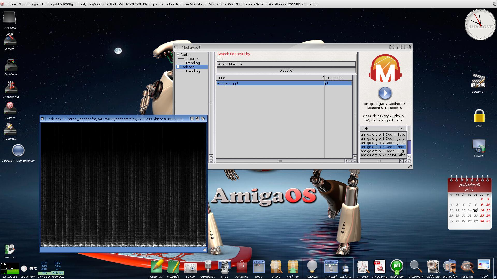Launch AHIRecord microphone from dock
This screenshot has width=497, height=279.
click(x=208, y=267)
